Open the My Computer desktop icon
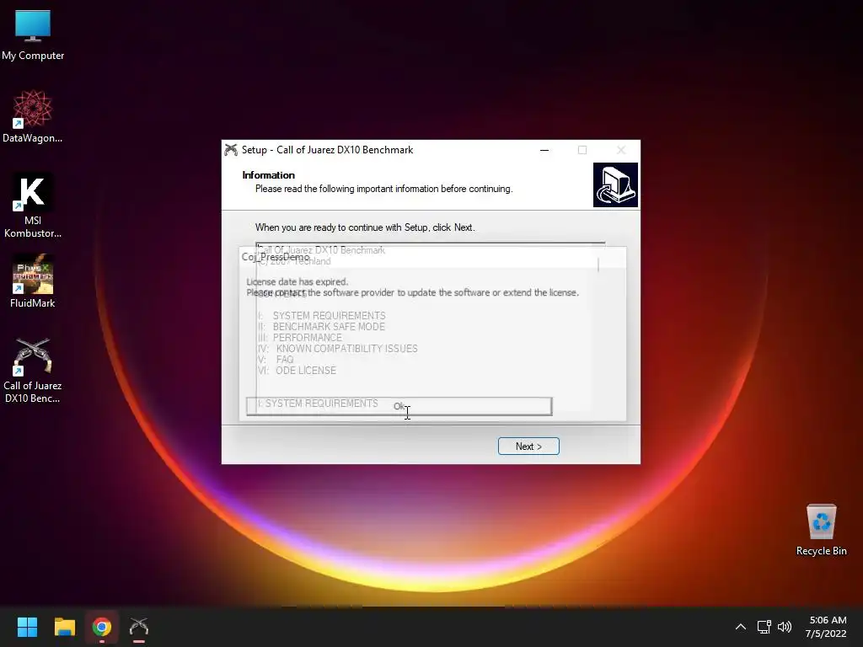The width and height of the screenshot is (863, 647). [x=33, y=35]
